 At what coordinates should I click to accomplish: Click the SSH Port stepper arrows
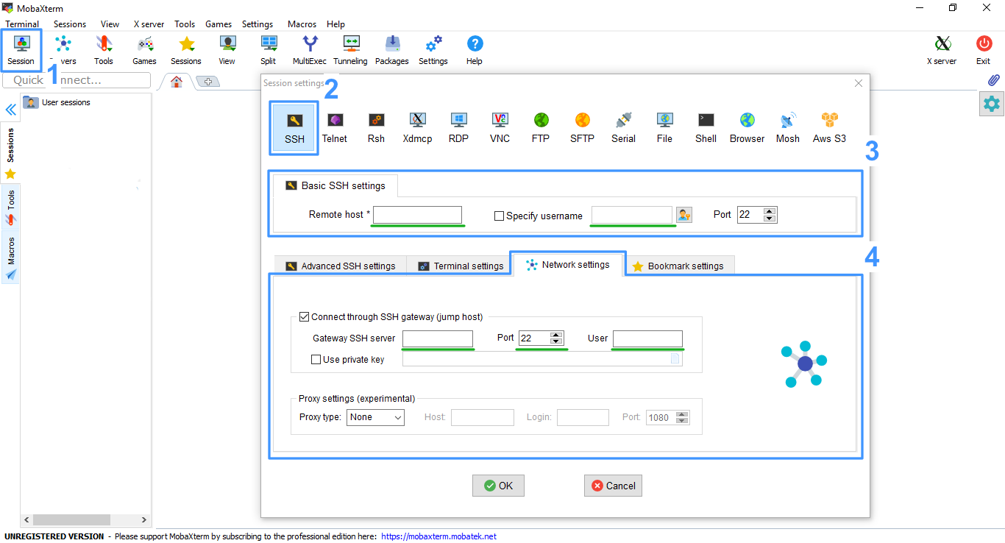point(770,215)
